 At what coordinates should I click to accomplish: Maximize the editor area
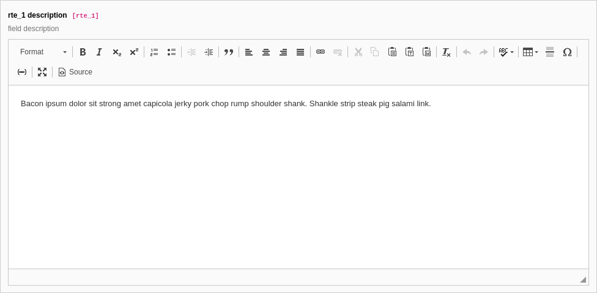[42, 72]
